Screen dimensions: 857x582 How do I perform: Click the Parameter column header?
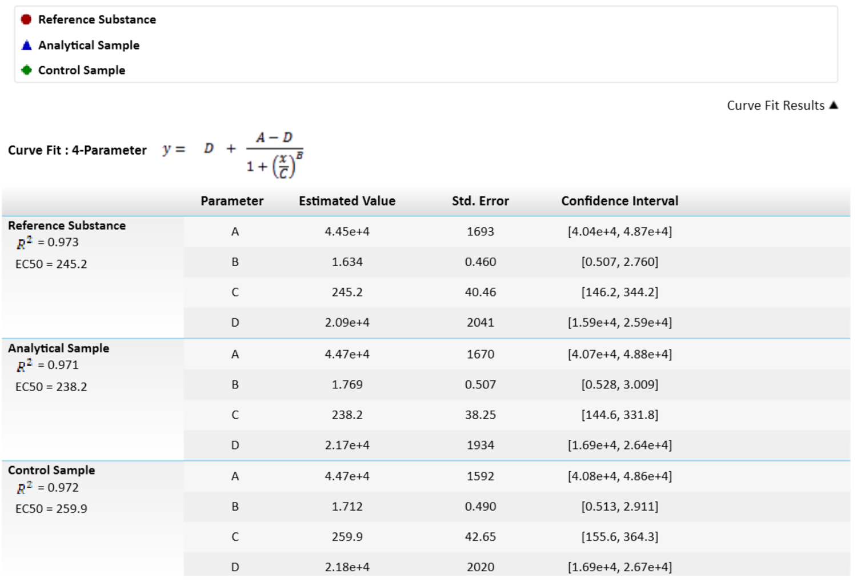point(232,201)
